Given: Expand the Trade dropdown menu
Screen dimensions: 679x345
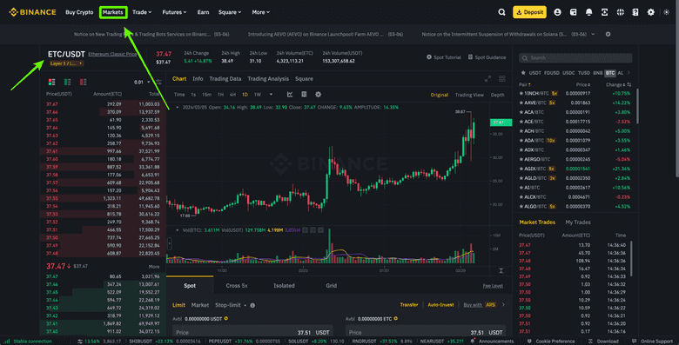Looking at the screenshot, I should [142, 12].
